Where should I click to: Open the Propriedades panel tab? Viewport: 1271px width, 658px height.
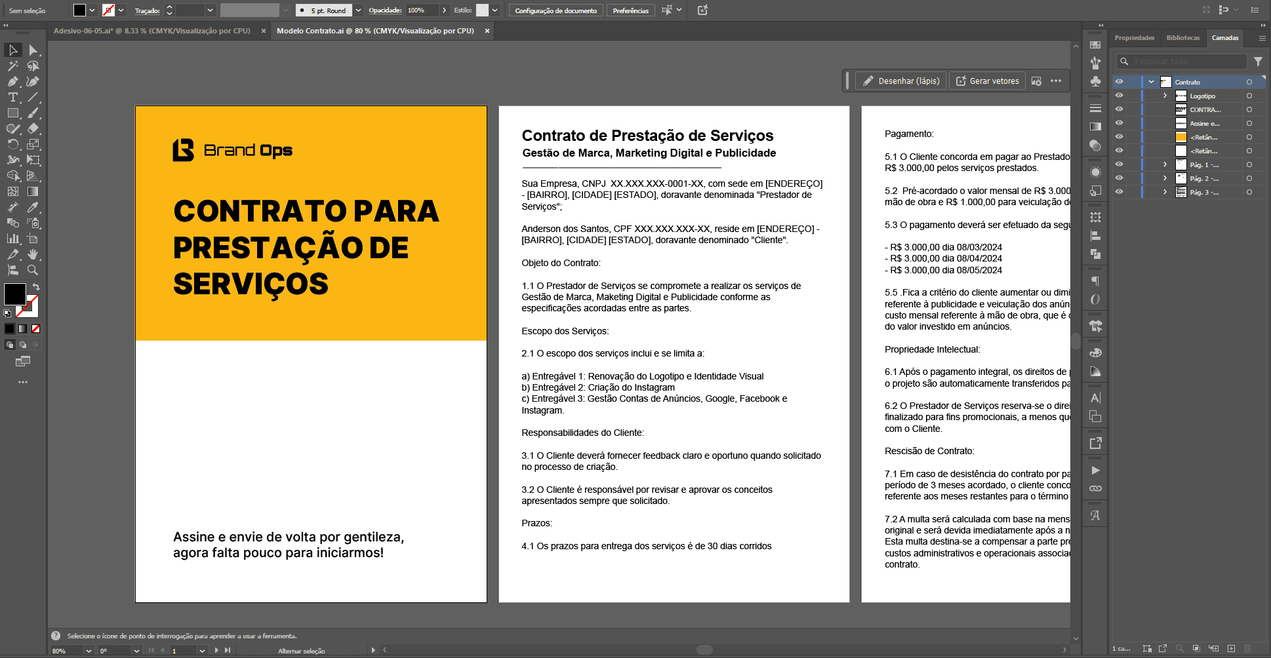(1135, 38)
